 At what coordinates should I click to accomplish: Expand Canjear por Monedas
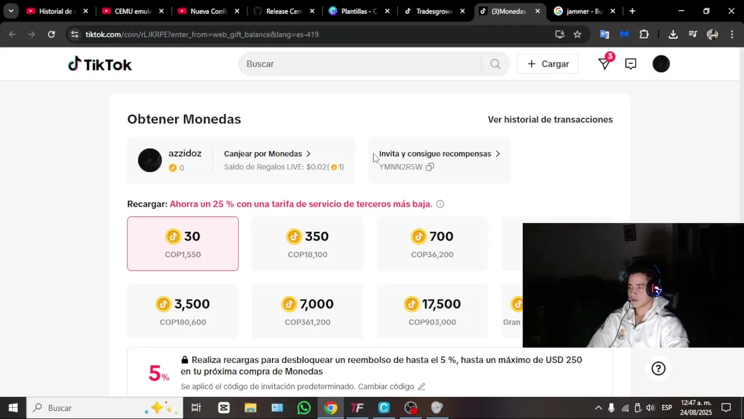[267, 154]
